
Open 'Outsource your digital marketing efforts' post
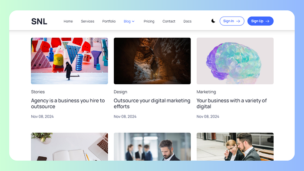pos(152,103)
